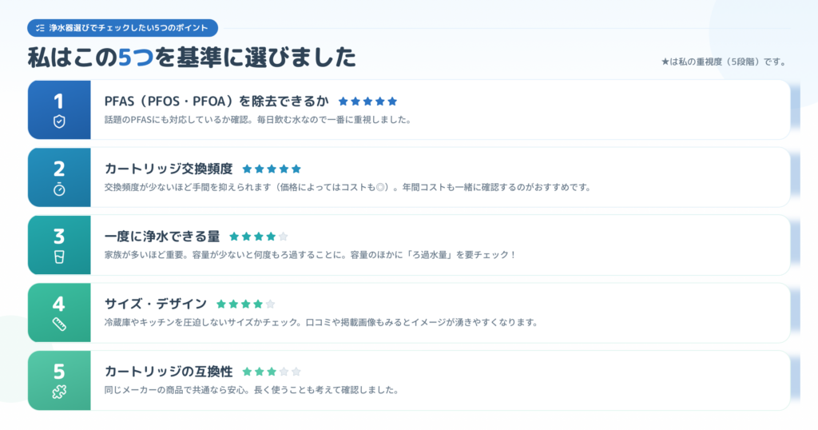The image size is (818, 430).
Task: Click the shield check icon under number 1
Action: coord(59,121)
